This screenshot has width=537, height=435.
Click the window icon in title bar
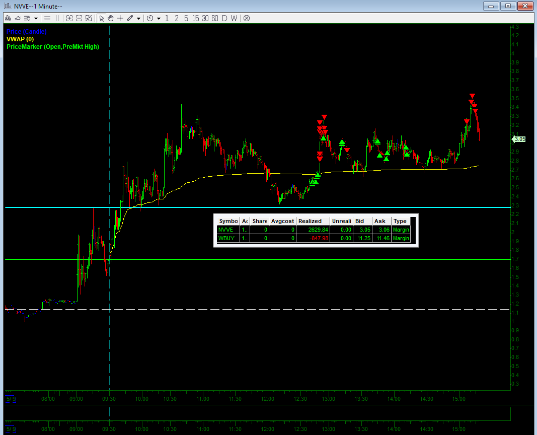click(7, 6)
